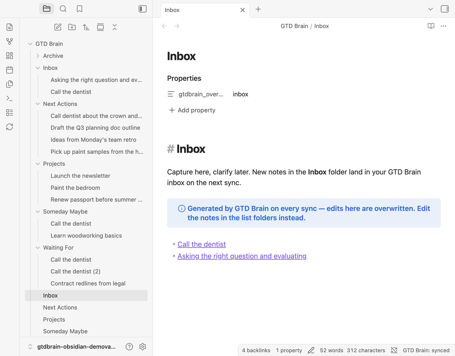Click GTD Brain: synced status
This screenshot has height=356, width=455.
[426, 350]
